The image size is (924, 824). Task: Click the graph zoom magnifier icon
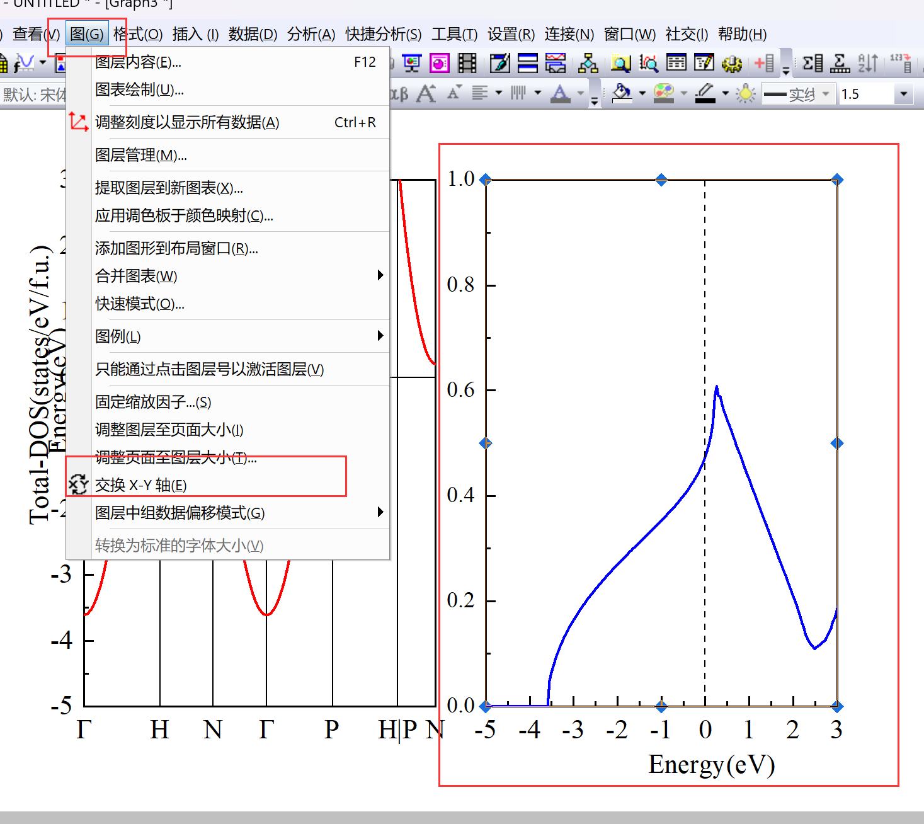pos(648,63)
